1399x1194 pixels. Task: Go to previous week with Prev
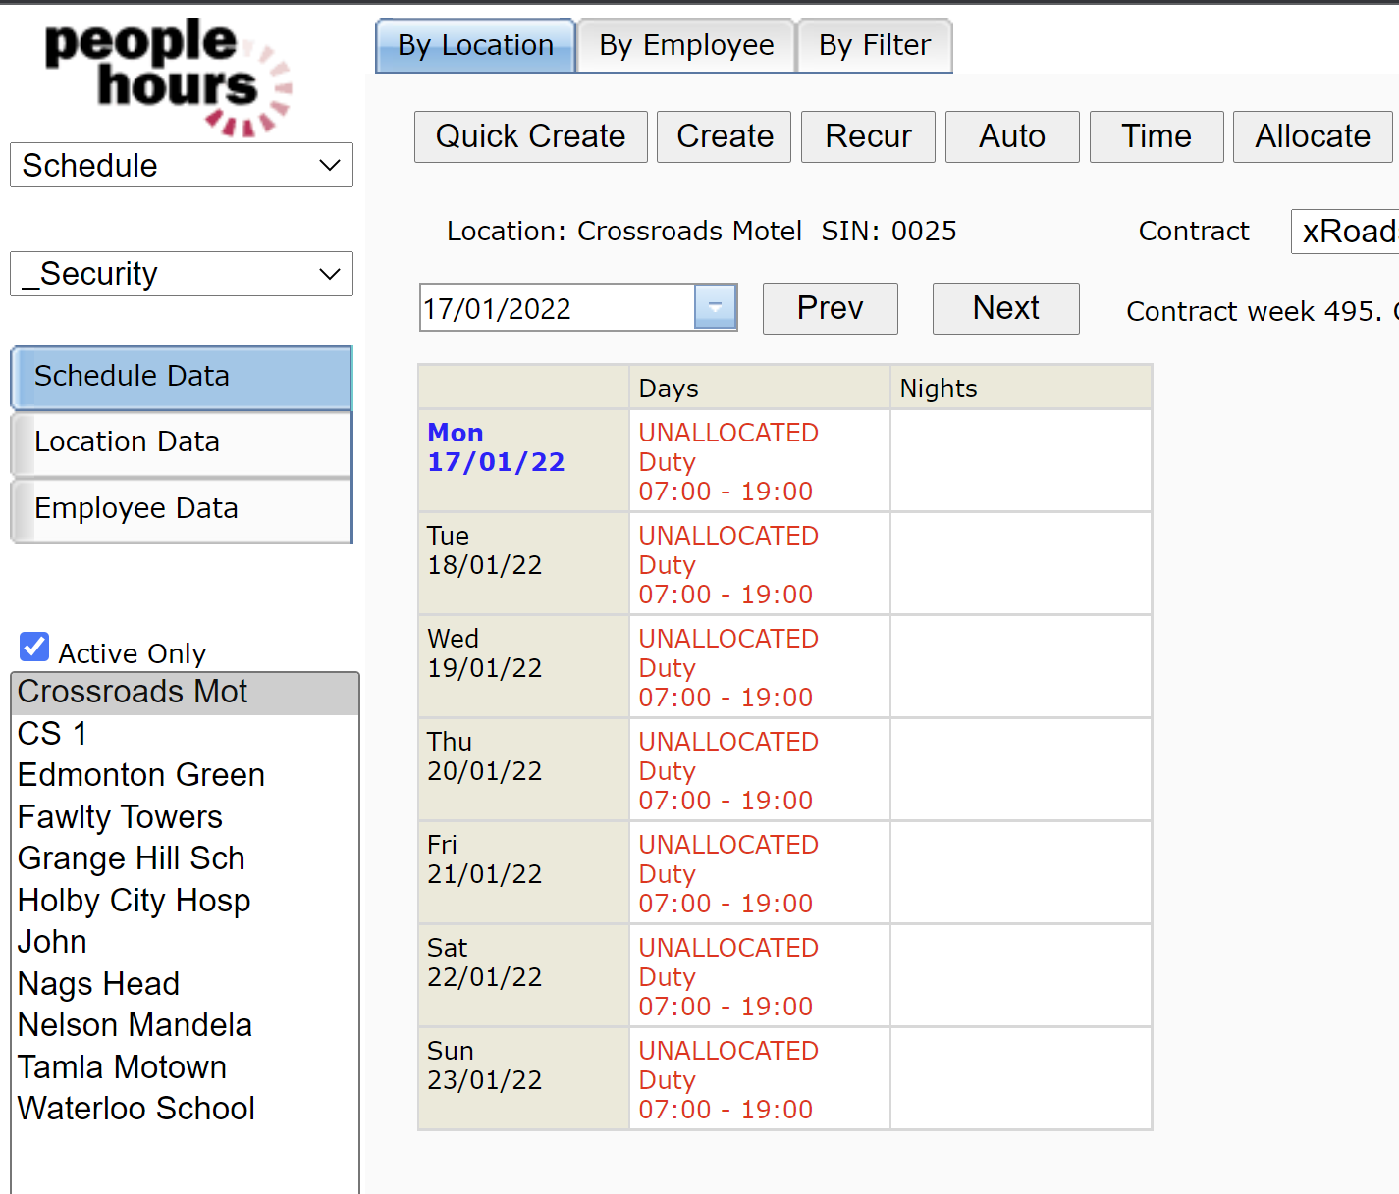coord(830,308)
